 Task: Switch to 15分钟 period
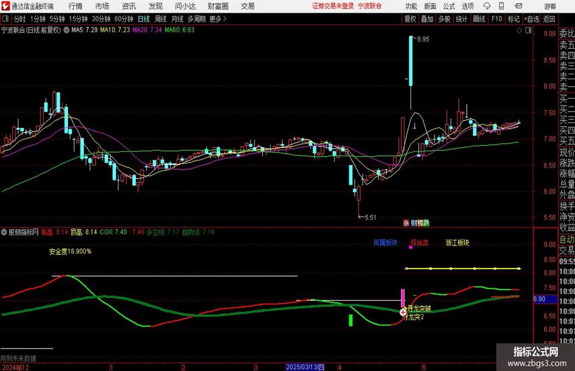(x=78, y=19)
